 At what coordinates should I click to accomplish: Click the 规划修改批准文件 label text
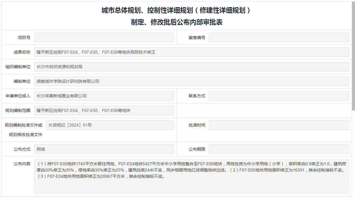point(26,135)
